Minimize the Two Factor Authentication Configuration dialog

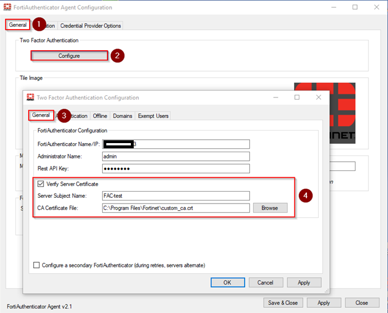(x=275, y=97)
